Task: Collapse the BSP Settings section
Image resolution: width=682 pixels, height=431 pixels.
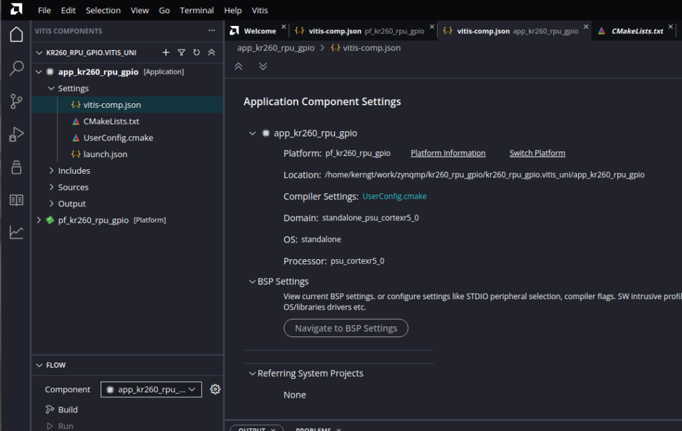Action: [252, 281]
